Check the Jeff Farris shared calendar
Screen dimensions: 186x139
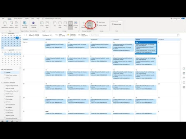pyautogui.click(x=5, y=102)
